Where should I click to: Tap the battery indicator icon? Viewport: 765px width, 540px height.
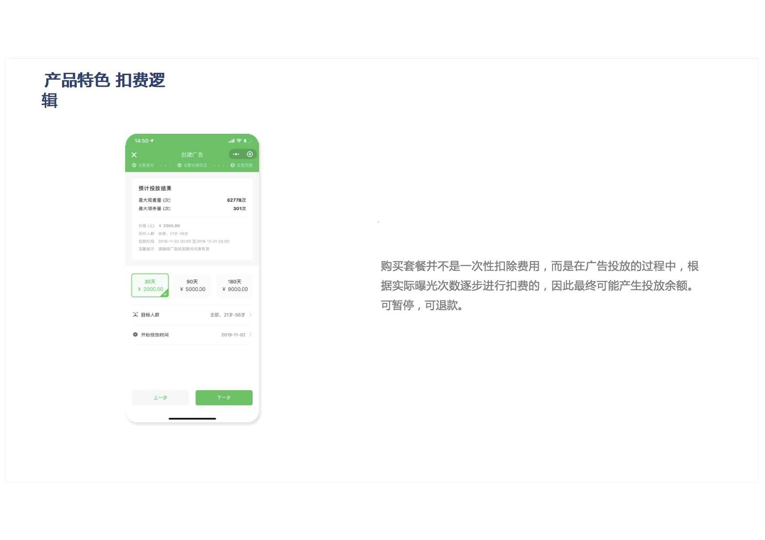click(x=247, y=141)
